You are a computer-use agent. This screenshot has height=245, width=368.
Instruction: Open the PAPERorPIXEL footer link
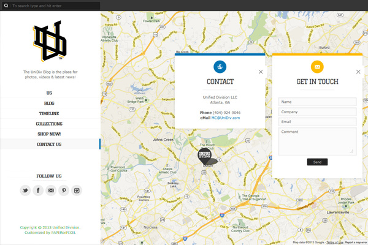coord(64,233)
